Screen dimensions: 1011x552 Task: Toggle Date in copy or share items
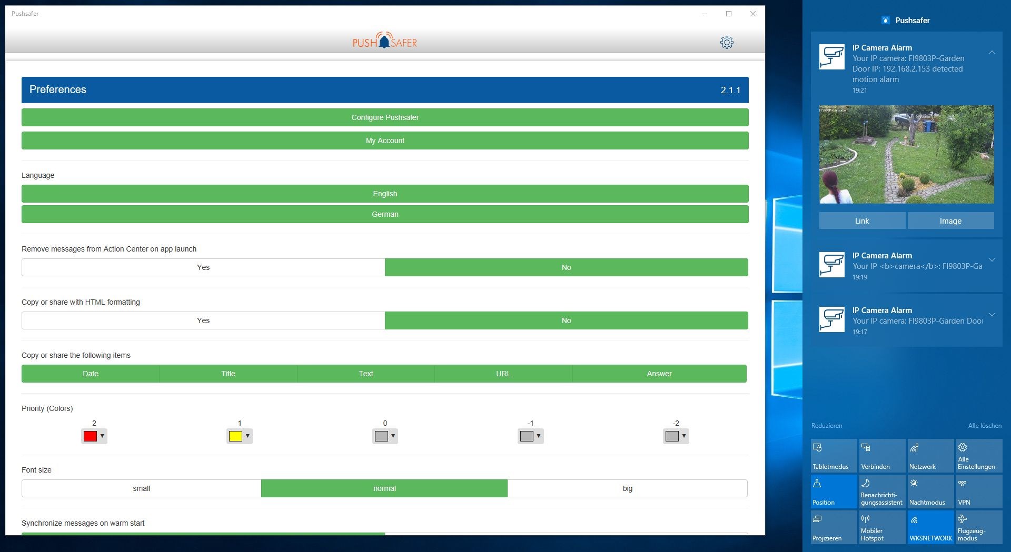coord(91,374)
